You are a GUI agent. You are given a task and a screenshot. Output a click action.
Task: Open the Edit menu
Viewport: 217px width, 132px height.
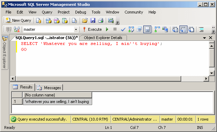tap(20, 12)
